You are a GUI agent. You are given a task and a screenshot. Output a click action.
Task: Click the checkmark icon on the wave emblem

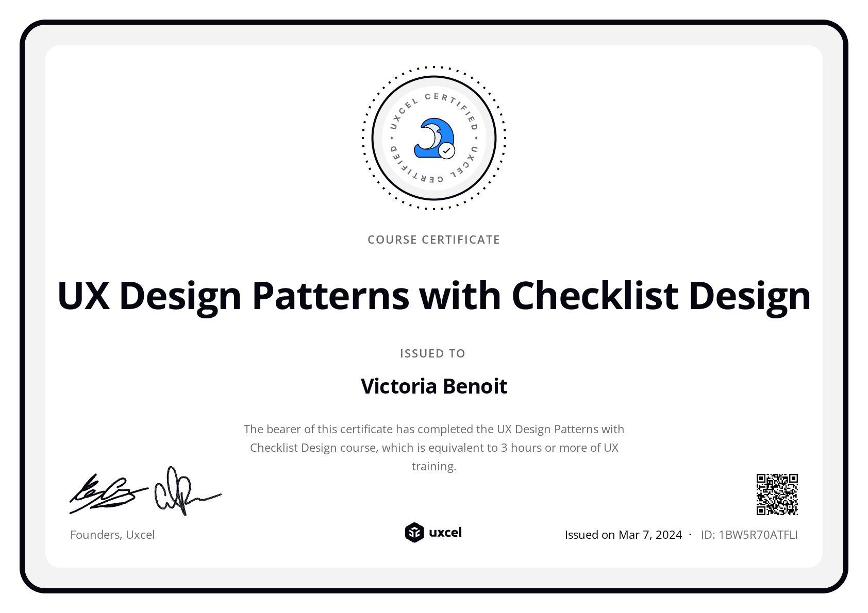coord(446,151)
